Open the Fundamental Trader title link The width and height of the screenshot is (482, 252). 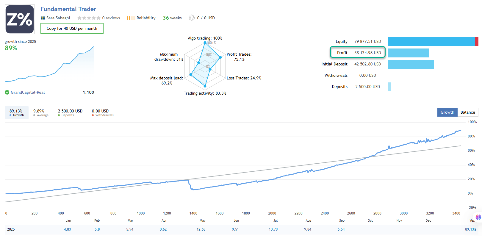[x=68, y=9]
